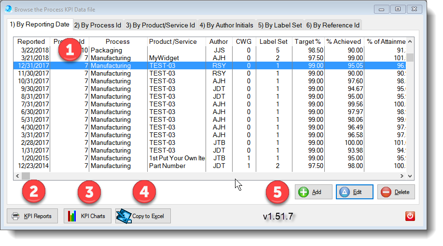Click the green plus Add icon
Screen dimensions: 443x246
click(x=304, y=192)
